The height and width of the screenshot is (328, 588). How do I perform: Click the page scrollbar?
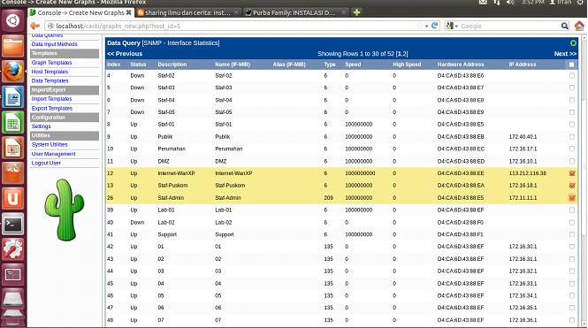584,168
